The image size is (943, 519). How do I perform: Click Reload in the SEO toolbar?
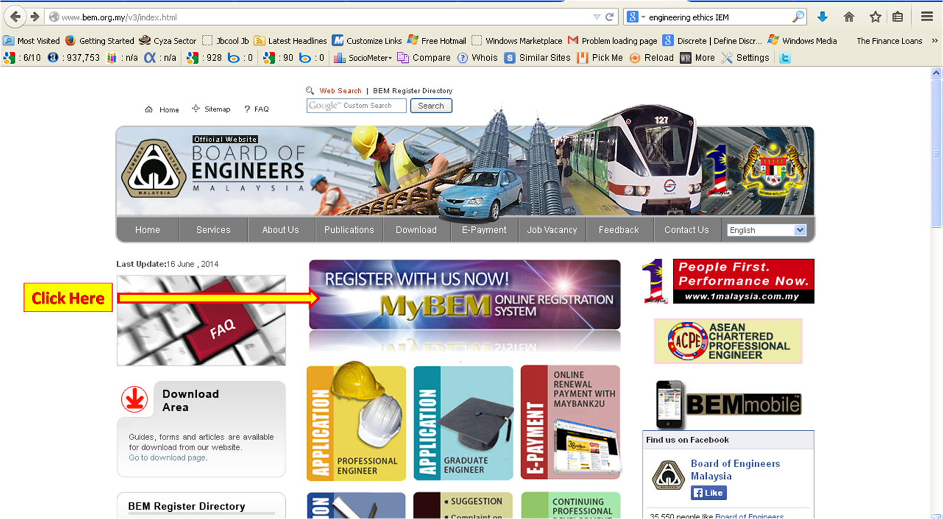tap(651, 58)
